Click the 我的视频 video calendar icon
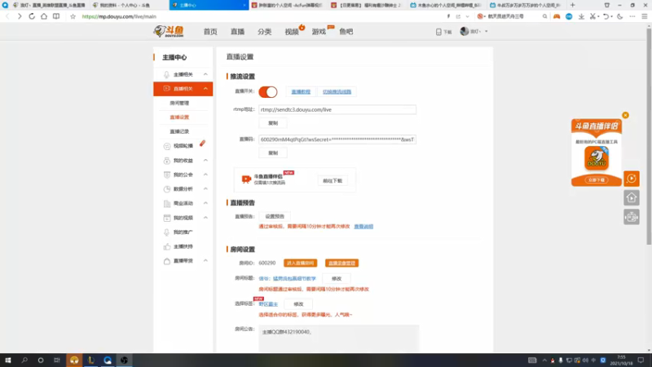This screenshot has width=652, height=367. (x=167, y=218)
